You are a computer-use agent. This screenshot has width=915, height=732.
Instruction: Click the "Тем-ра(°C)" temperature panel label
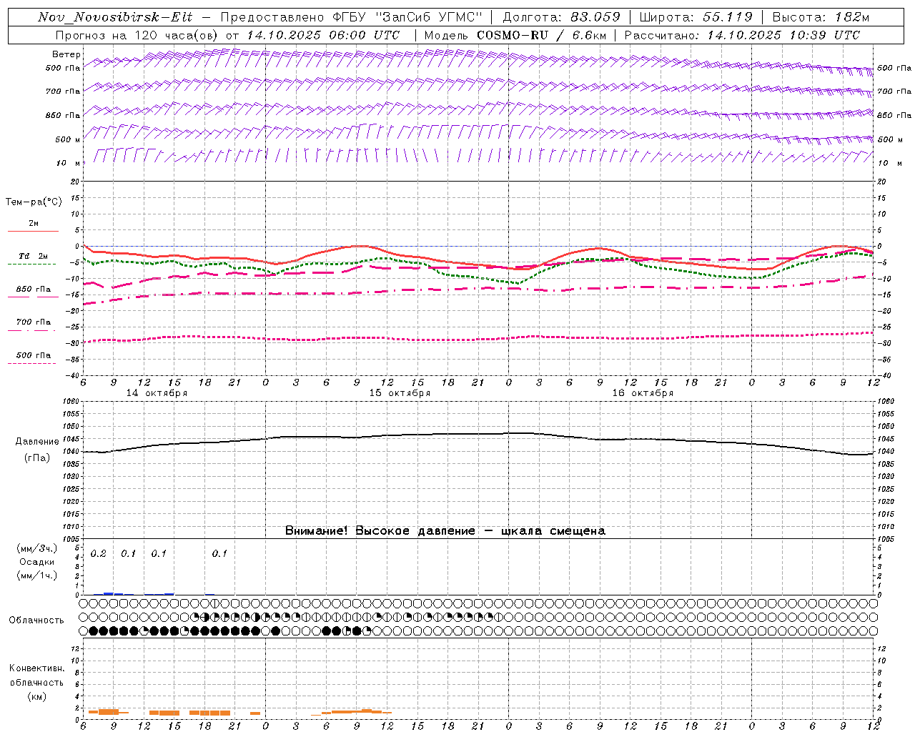click(34, 202)
